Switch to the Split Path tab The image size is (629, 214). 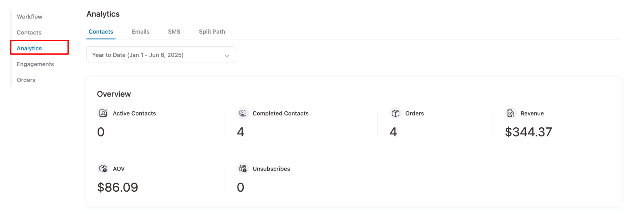212,32
